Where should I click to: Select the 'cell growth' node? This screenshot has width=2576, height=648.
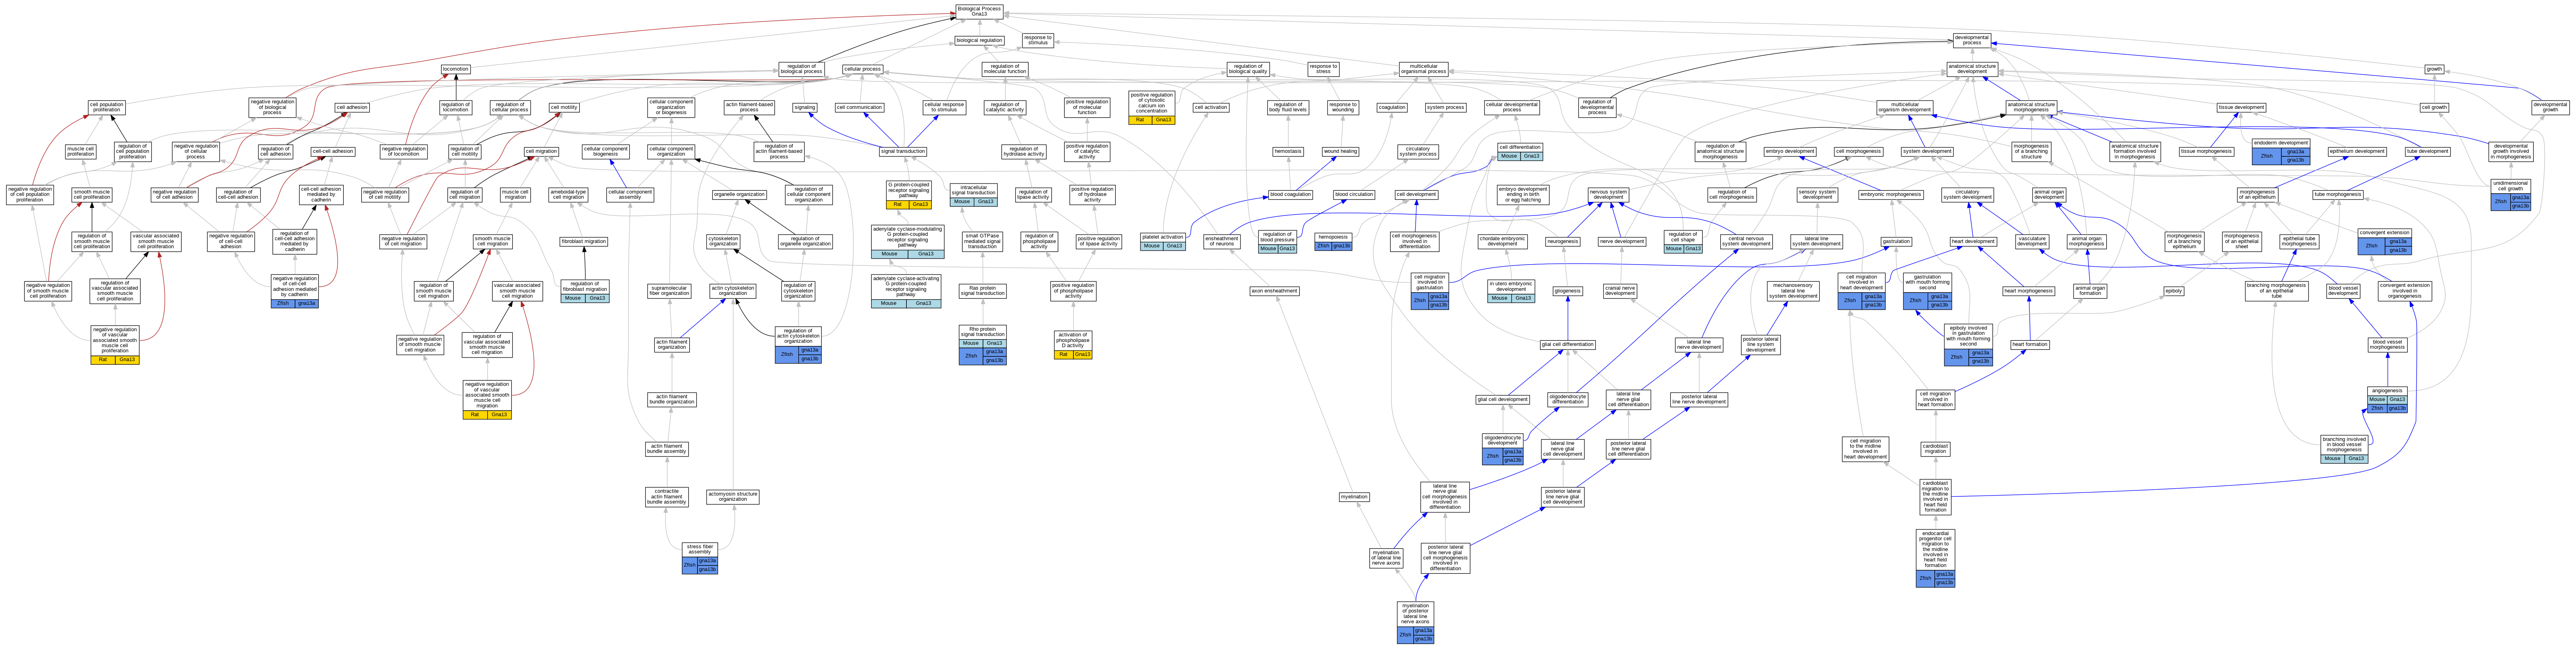tap(2434, 107)
